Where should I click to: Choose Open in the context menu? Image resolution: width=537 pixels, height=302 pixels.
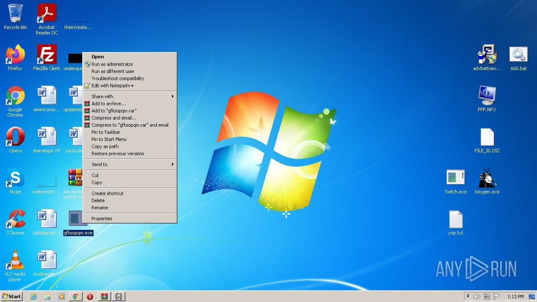(x=130, y=57)
